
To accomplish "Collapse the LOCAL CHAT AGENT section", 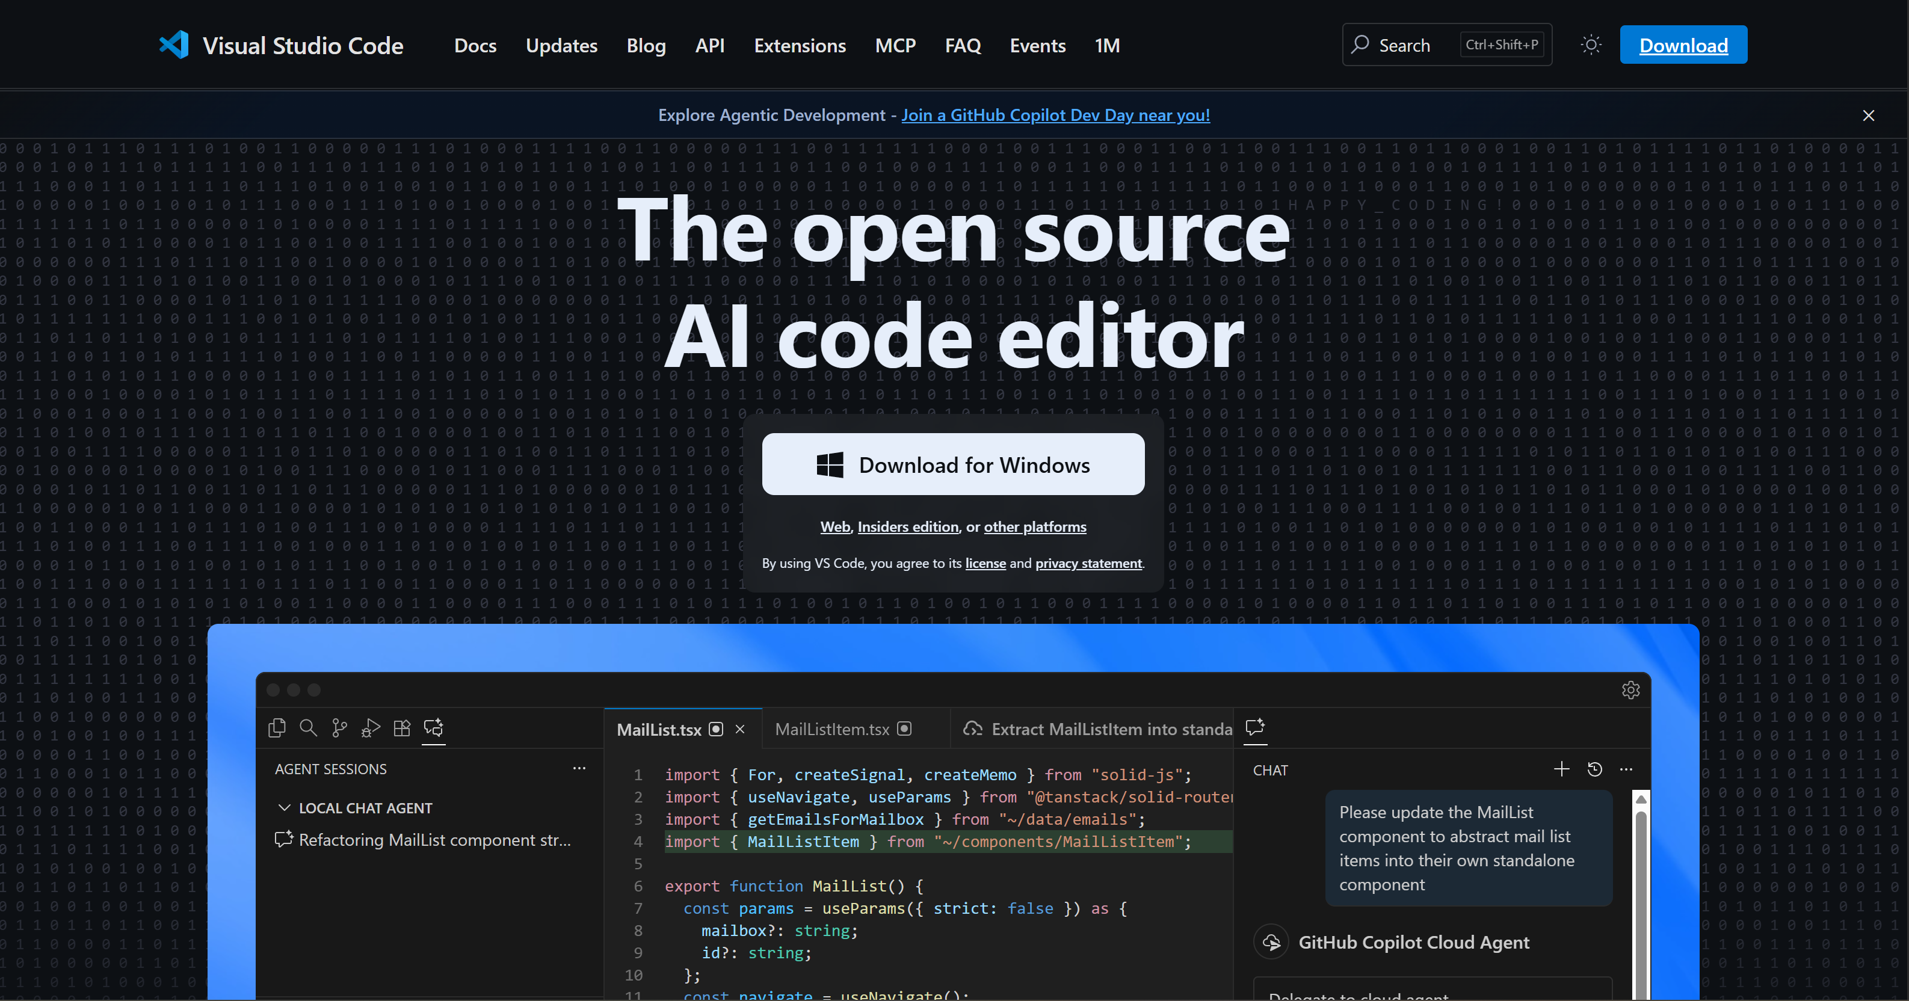I will coord(284,808).
